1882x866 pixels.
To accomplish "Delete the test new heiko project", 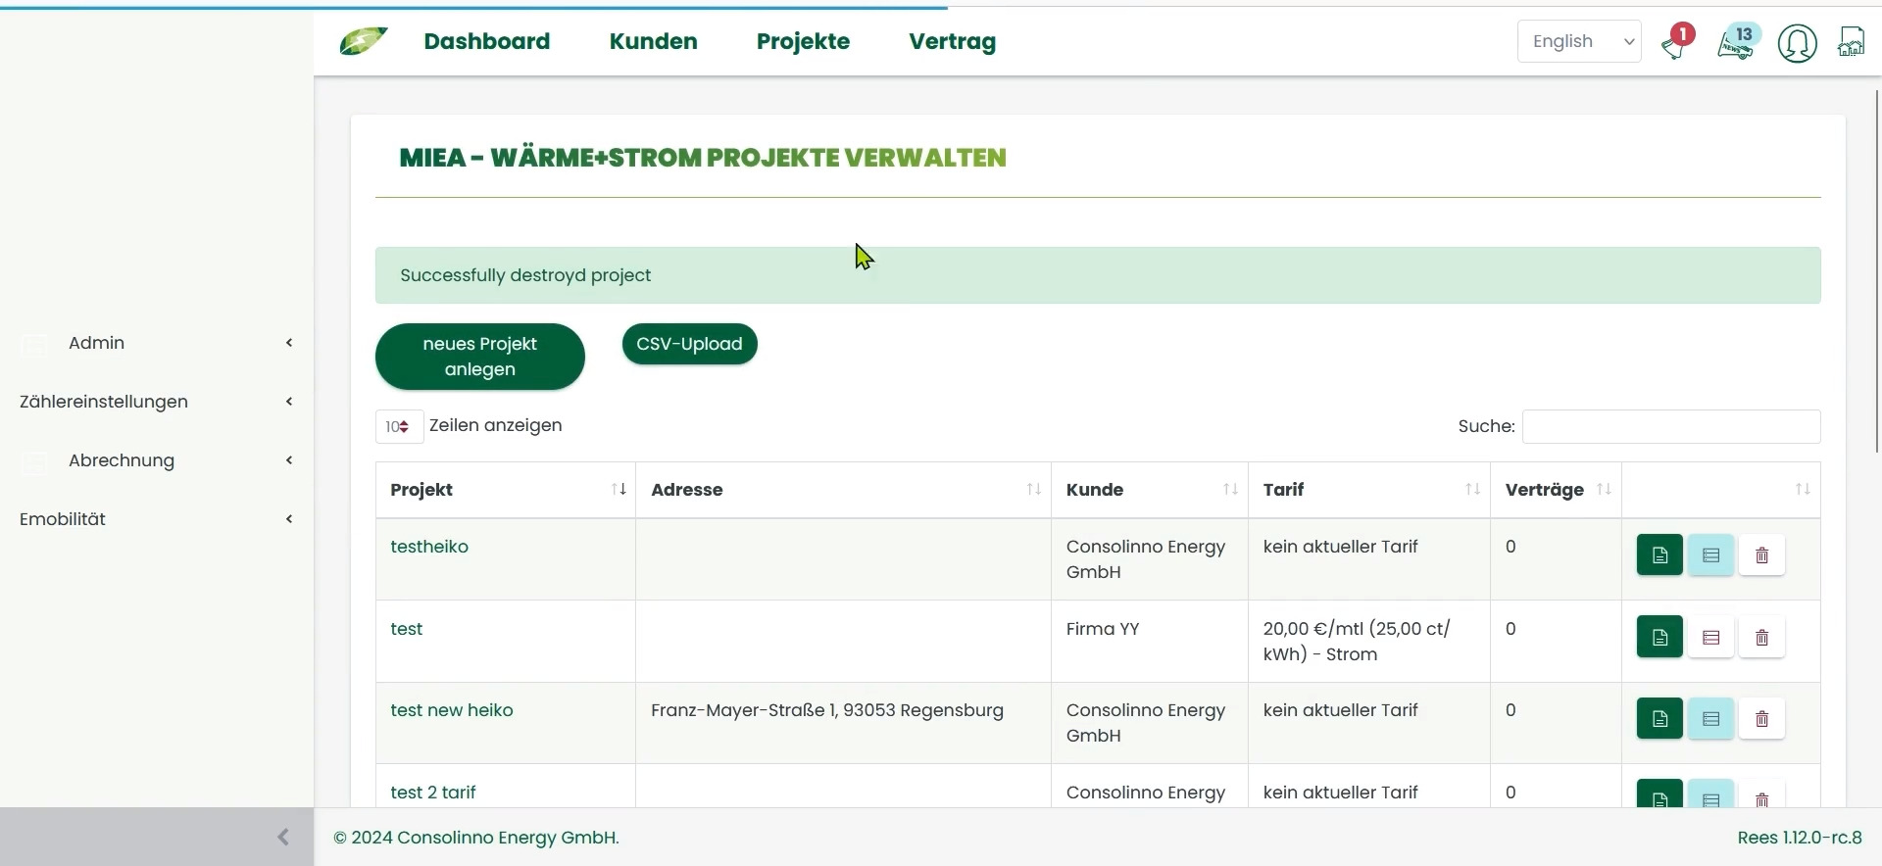I will tap(1761, 719).
